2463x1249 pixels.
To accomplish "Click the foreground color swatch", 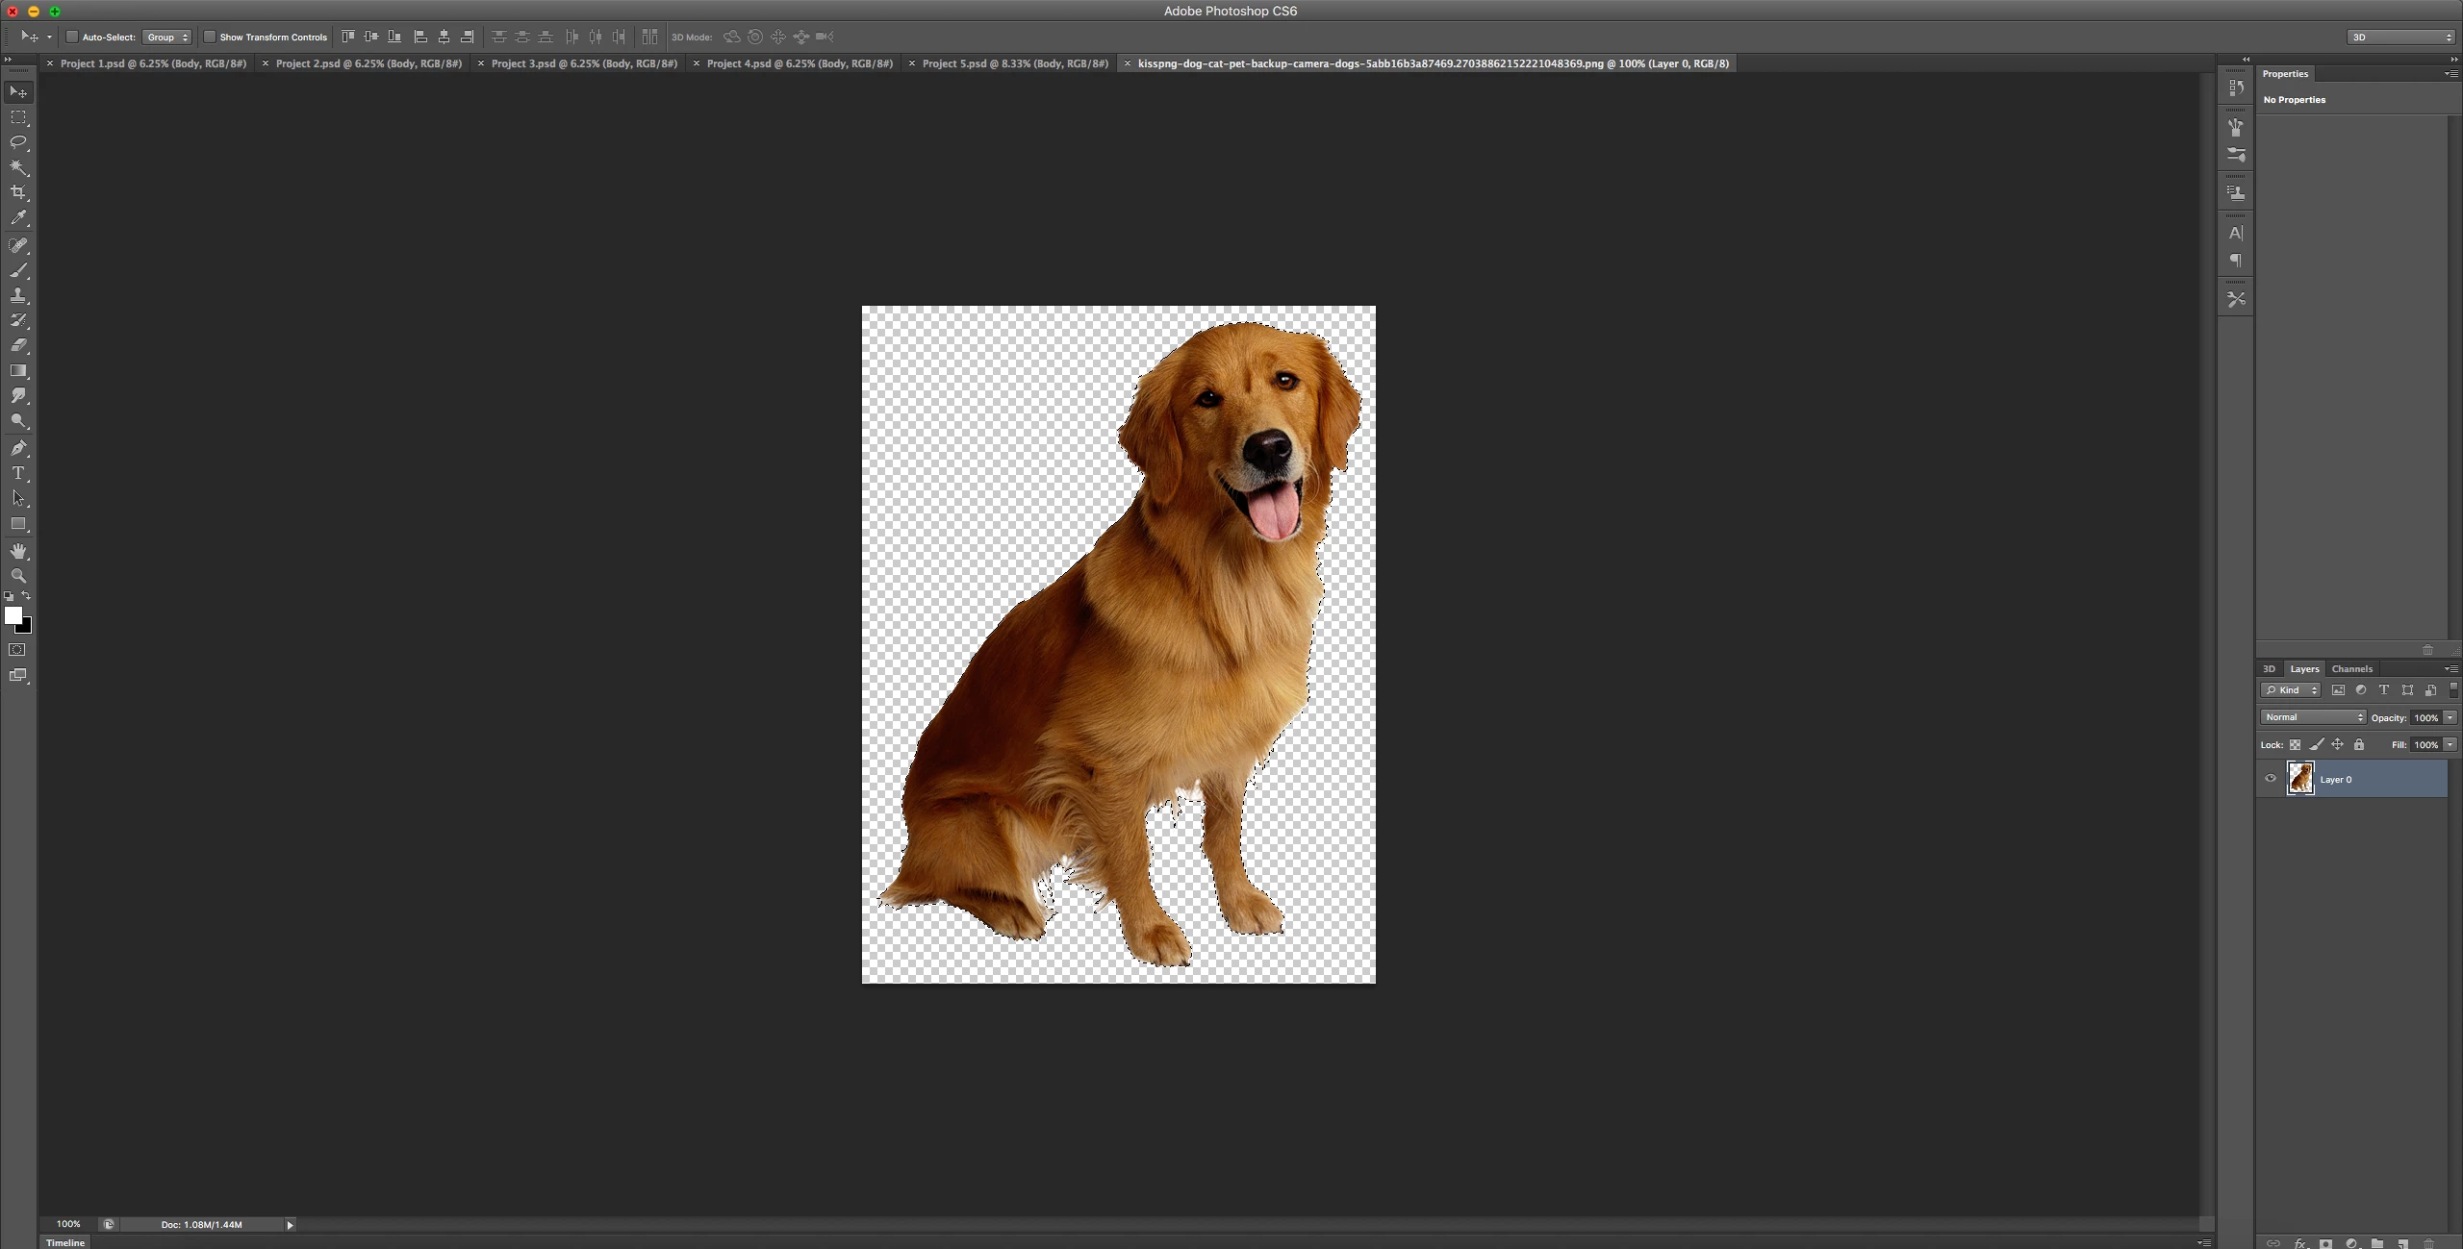I will 13,615.
